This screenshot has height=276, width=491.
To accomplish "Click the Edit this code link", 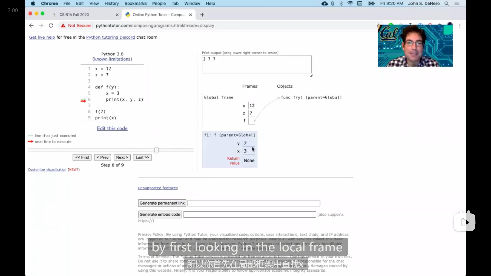I will pos(112,129).
